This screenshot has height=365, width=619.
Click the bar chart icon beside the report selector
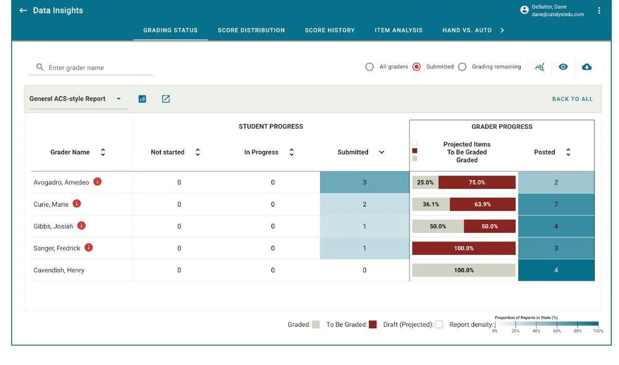[142, 98]
